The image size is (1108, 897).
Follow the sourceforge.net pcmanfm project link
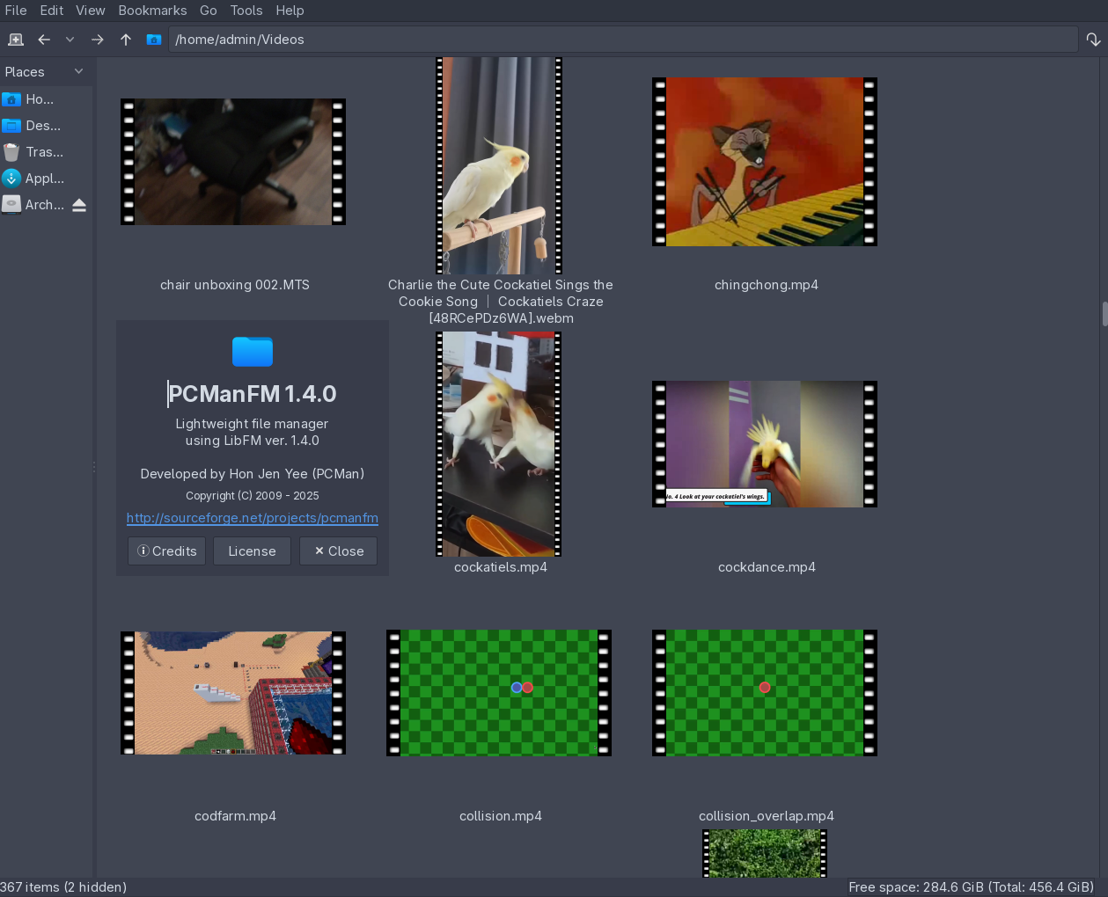pos(253,518)
